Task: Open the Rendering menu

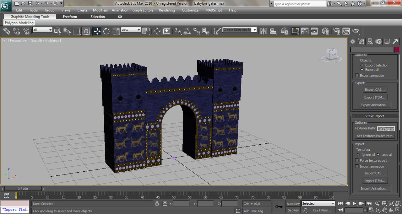Action: tap(167, 10)
